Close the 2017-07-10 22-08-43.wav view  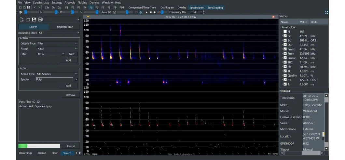273,17
